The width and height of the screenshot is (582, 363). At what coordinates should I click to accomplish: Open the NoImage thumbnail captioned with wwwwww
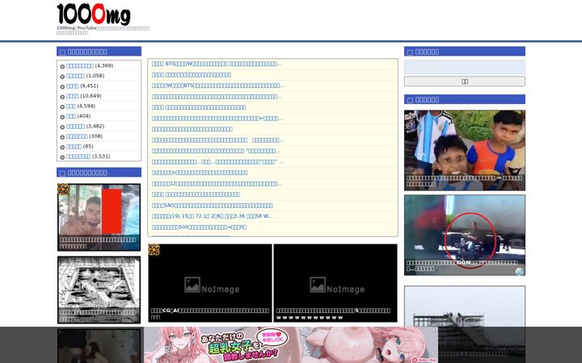[x=335, y=283]
